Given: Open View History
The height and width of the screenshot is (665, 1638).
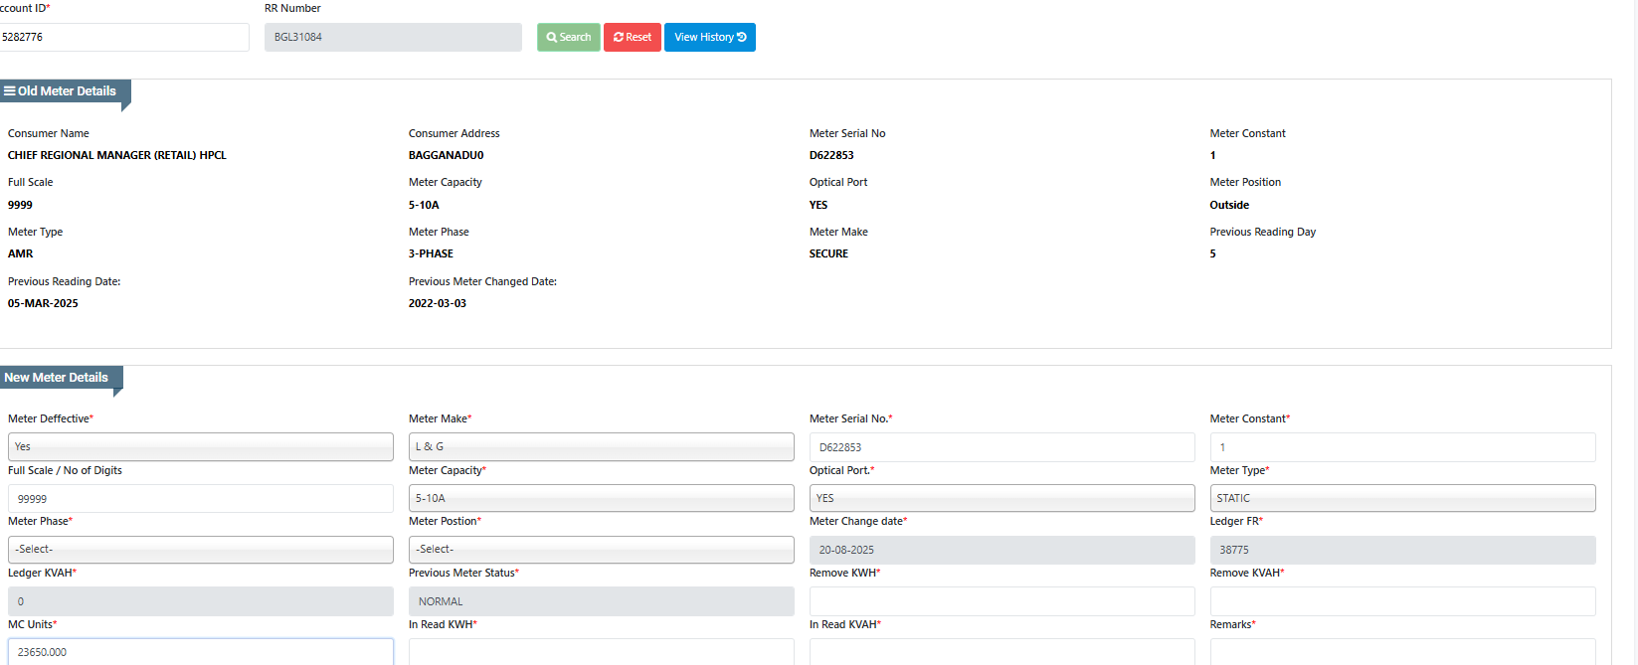Looking at the screenshot, I should (709, 38).
